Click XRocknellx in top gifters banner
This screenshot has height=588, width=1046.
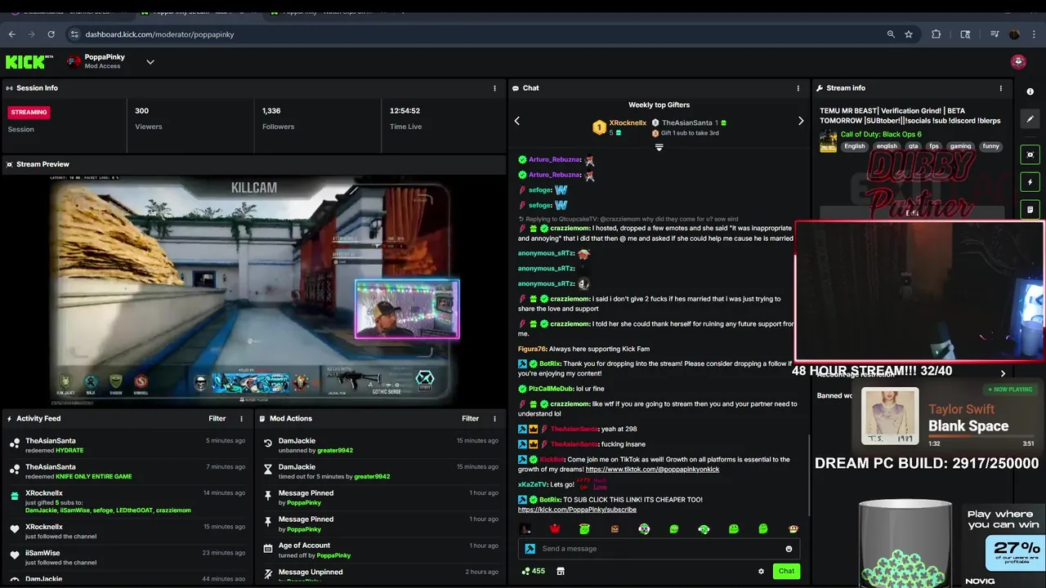coord(628,122)
